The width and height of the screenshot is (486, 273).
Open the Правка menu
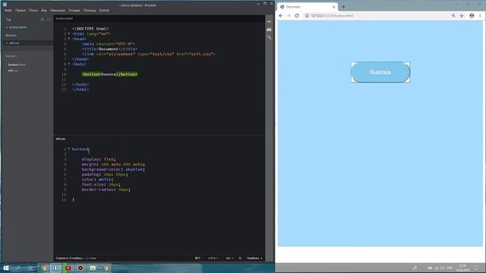(x=21, y=10)
